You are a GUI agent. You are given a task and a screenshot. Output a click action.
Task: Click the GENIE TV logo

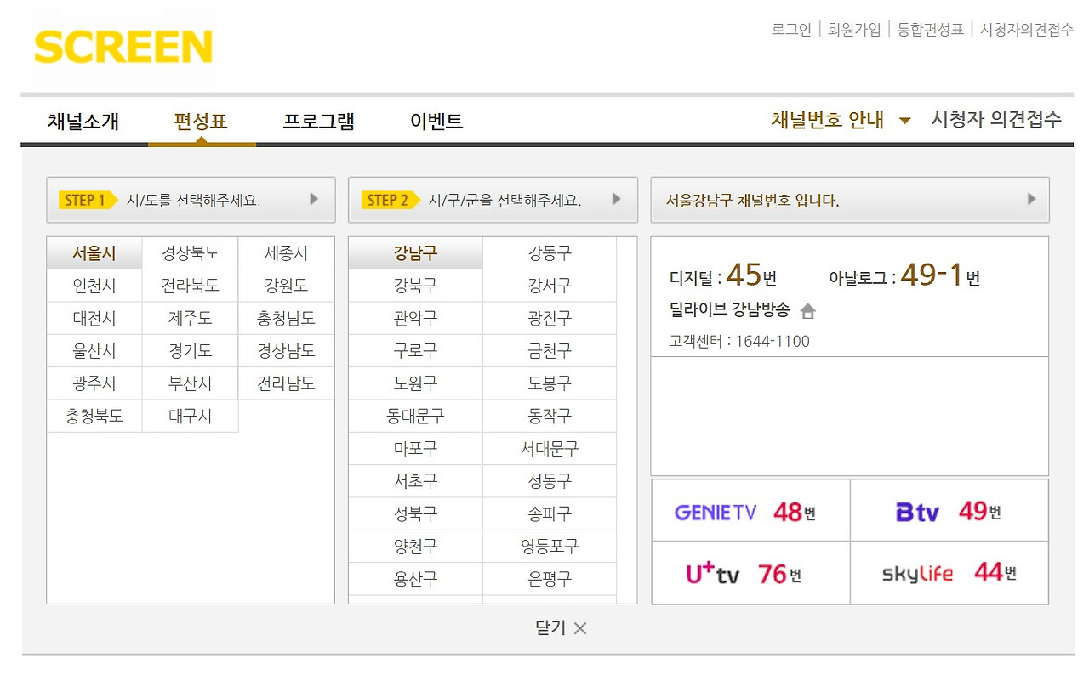coord(715,513)
